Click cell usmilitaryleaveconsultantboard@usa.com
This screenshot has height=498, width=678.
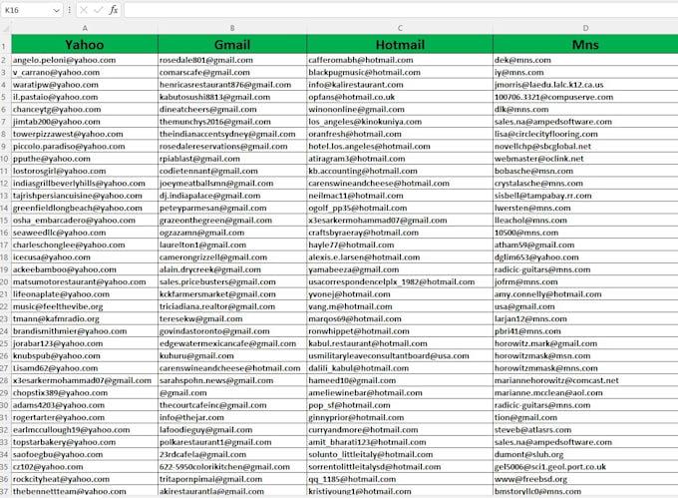click(400, 356)
